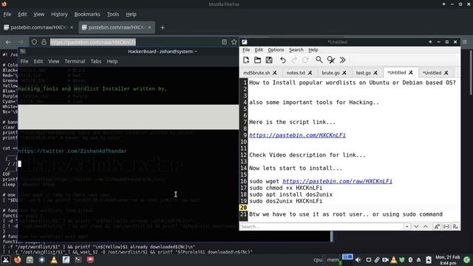
Task: Open the Terminal menu in terminal window
Action: tap(75, 61)
